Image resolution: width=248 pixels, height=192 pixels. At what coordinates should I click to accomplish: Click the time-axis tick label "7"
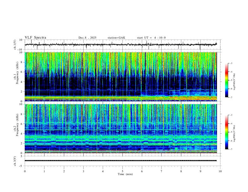162,171
